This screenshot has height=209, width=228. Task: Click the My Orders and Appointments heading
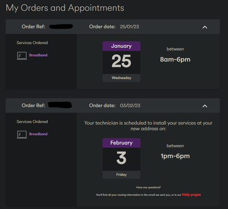[65, 8]
